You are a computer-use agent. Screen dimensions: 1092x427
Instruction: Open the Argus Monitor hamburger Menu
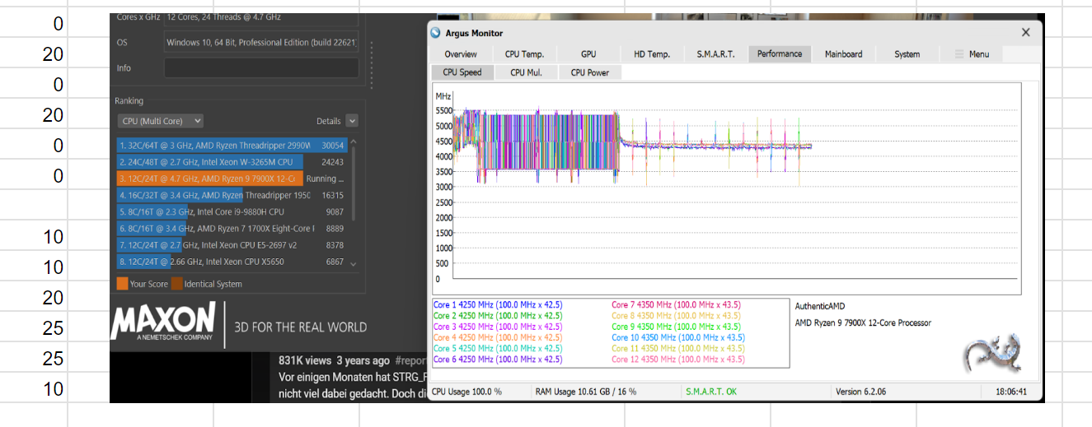tap(971, 54)
